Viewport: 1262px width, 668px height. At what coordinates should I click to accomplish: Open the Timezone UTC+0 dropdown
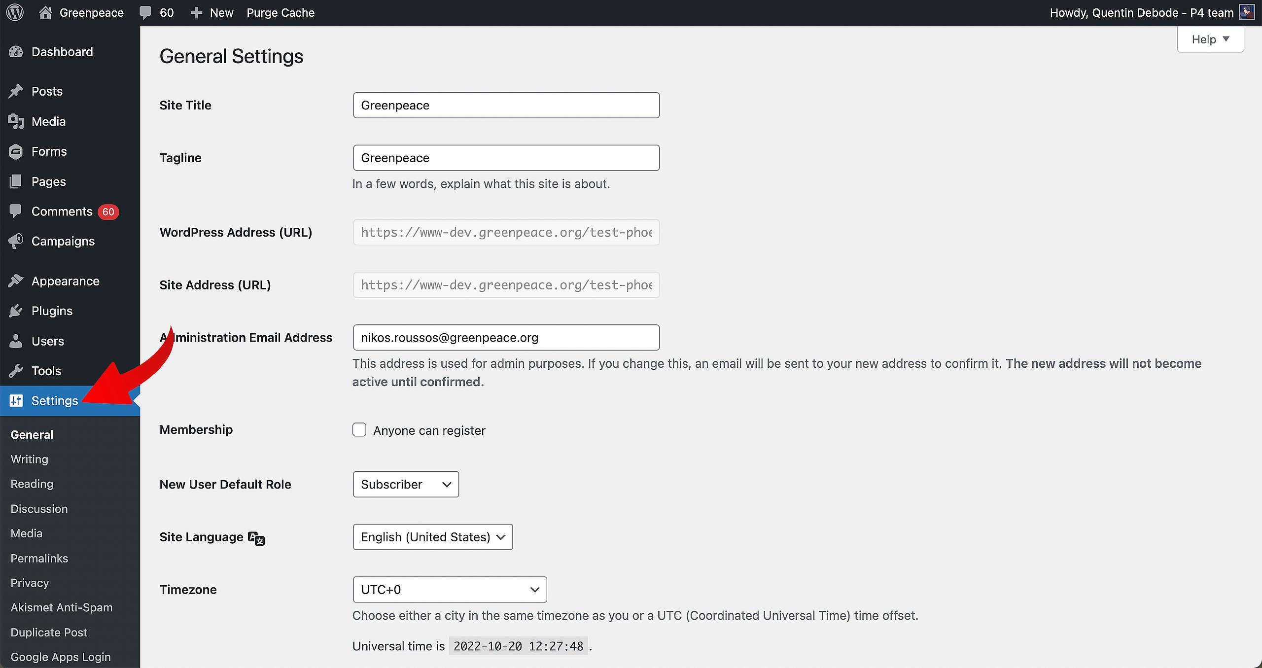(450, 590)
